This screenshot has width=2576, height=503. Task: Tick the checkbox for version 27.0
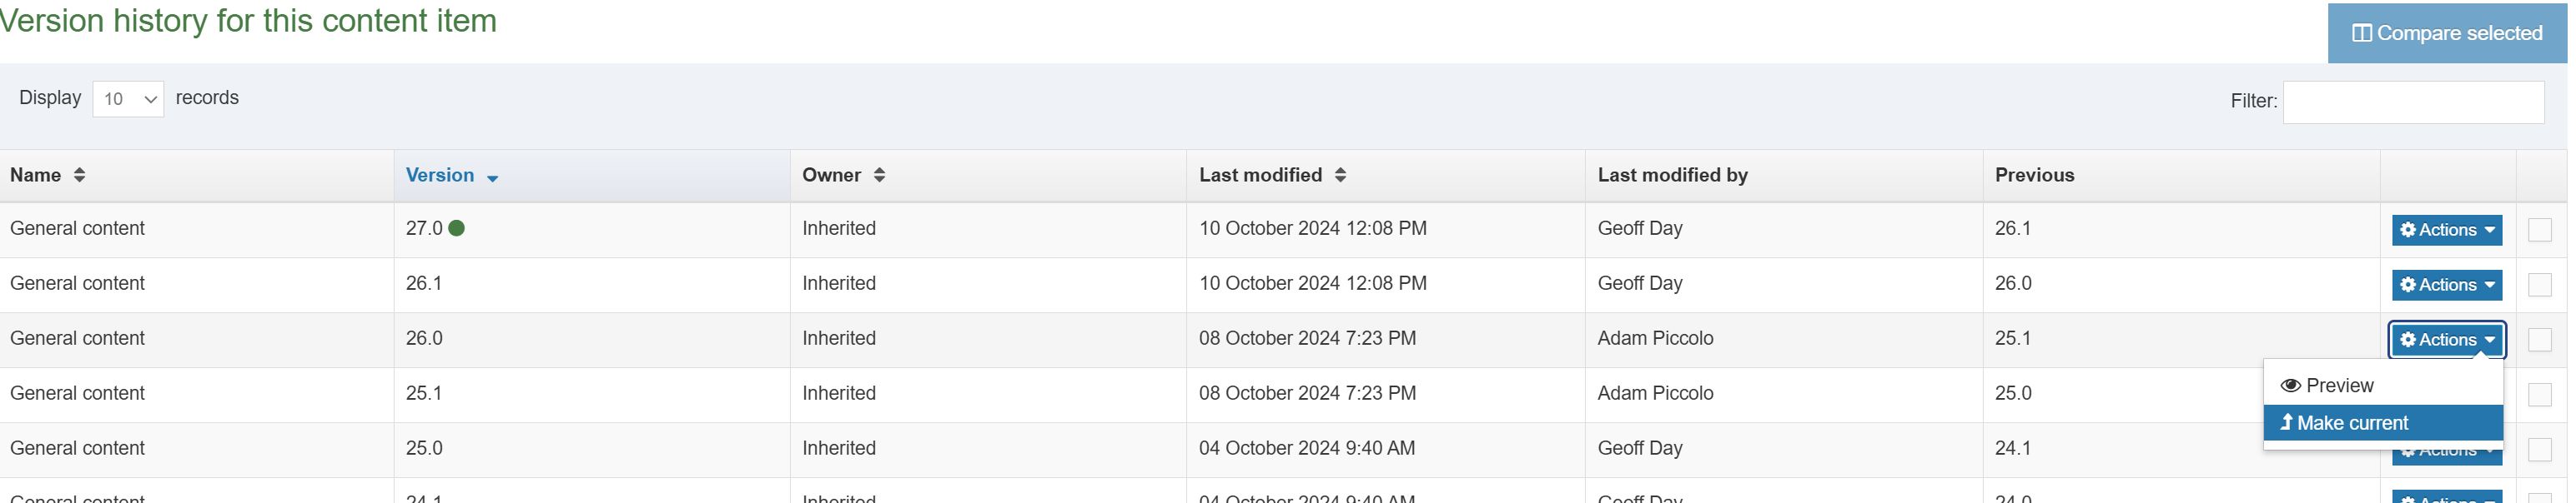tap(2539, 230)
